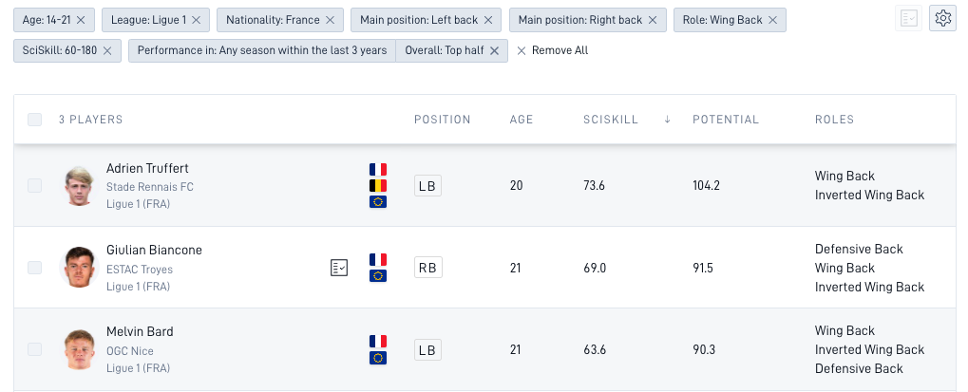Remove the SciSkill: 60-180 filter

click(106, 50)
